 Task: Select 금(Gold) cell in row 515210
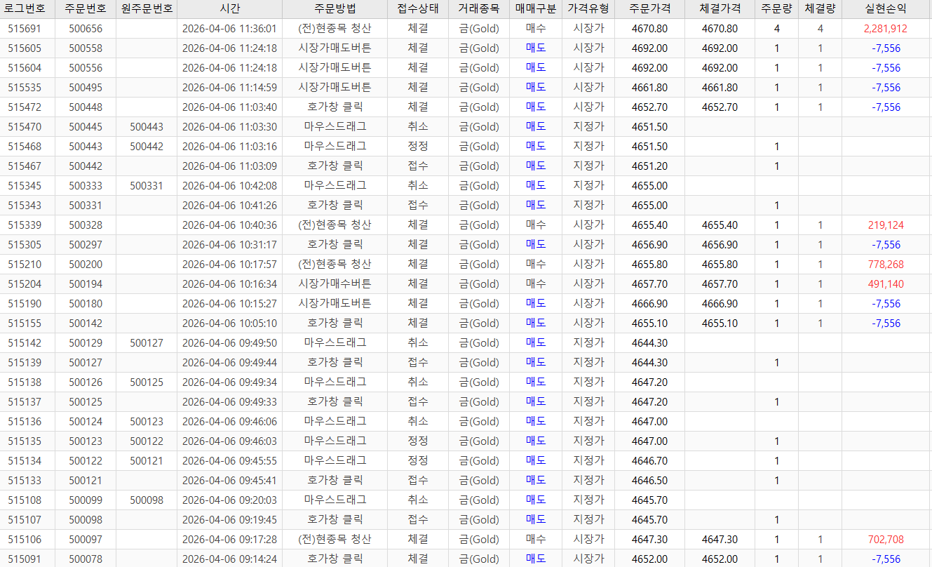point(479,265)
